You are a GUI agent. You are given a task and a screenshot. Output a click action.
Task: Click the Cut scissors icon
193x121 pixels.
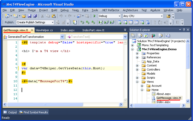pos(42,16)
